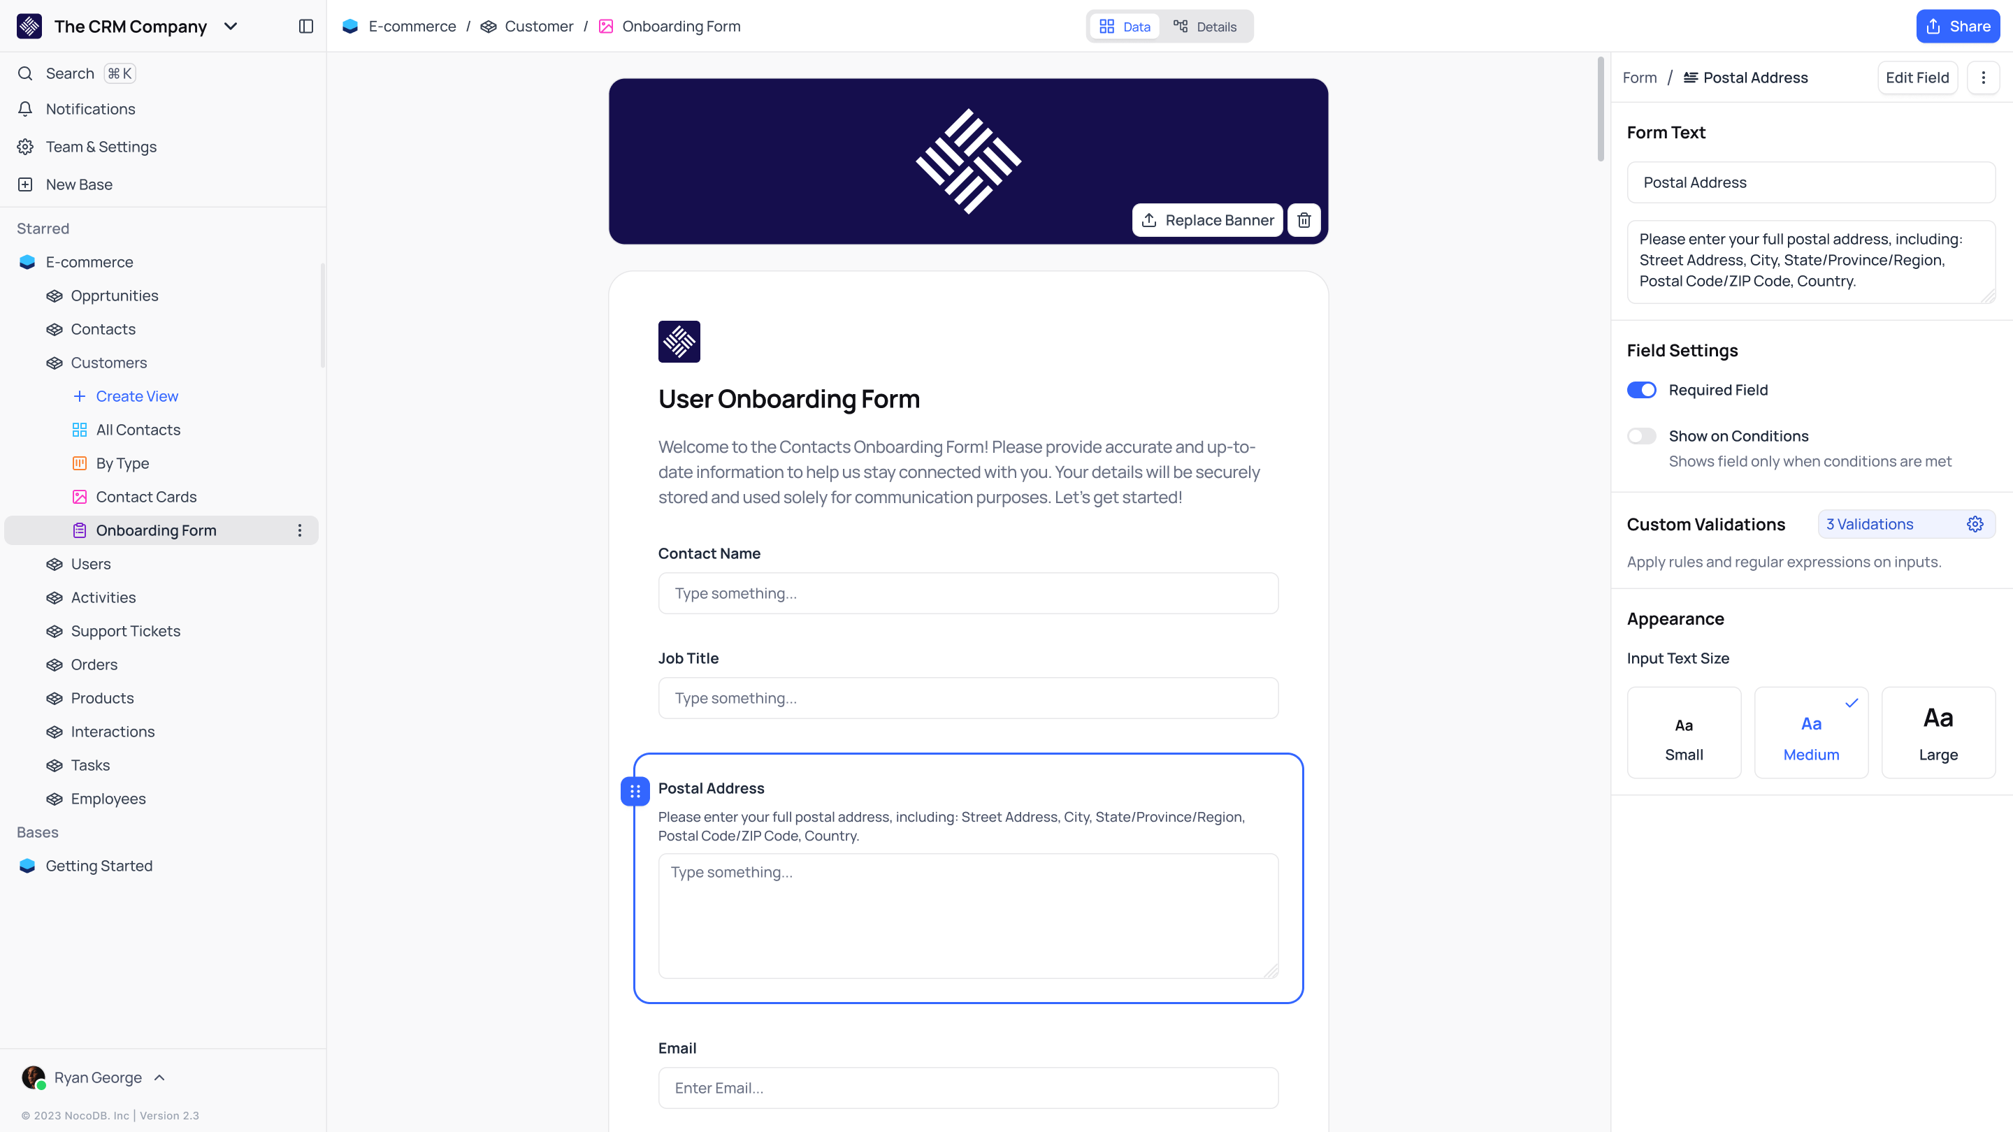Screen dimensions: 2013x1132
Task: Click the sidebar collapse icon
Action: click(305, 27)
